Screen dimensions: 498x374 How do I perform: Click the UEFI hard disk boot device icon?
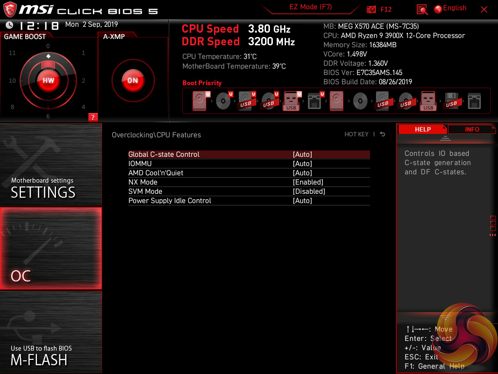(200, 101)
